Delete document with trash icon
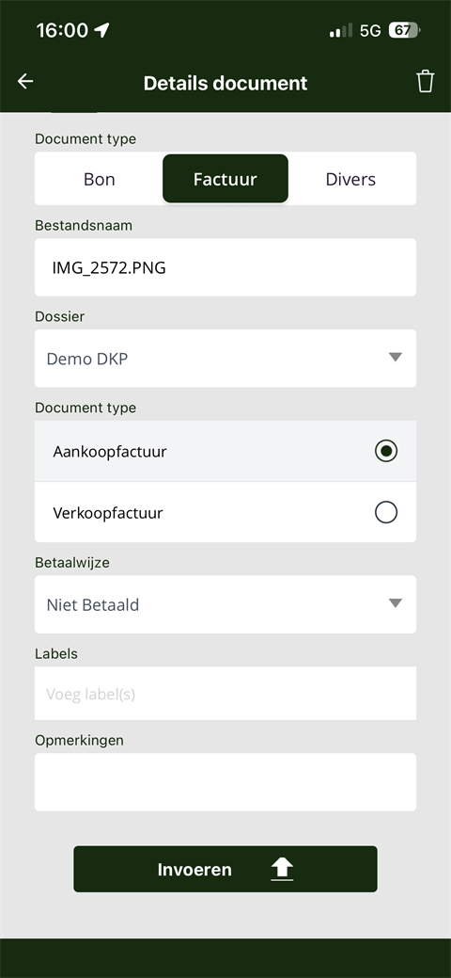The width and height of the screenshot is (451, 978). (425, 82)
